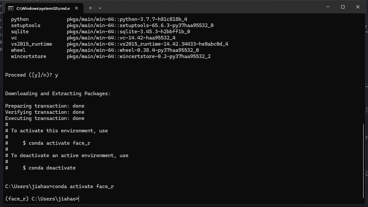368x207 pixels.
Task: Click the wincertstore package line
Action: (x=111, y=56)
